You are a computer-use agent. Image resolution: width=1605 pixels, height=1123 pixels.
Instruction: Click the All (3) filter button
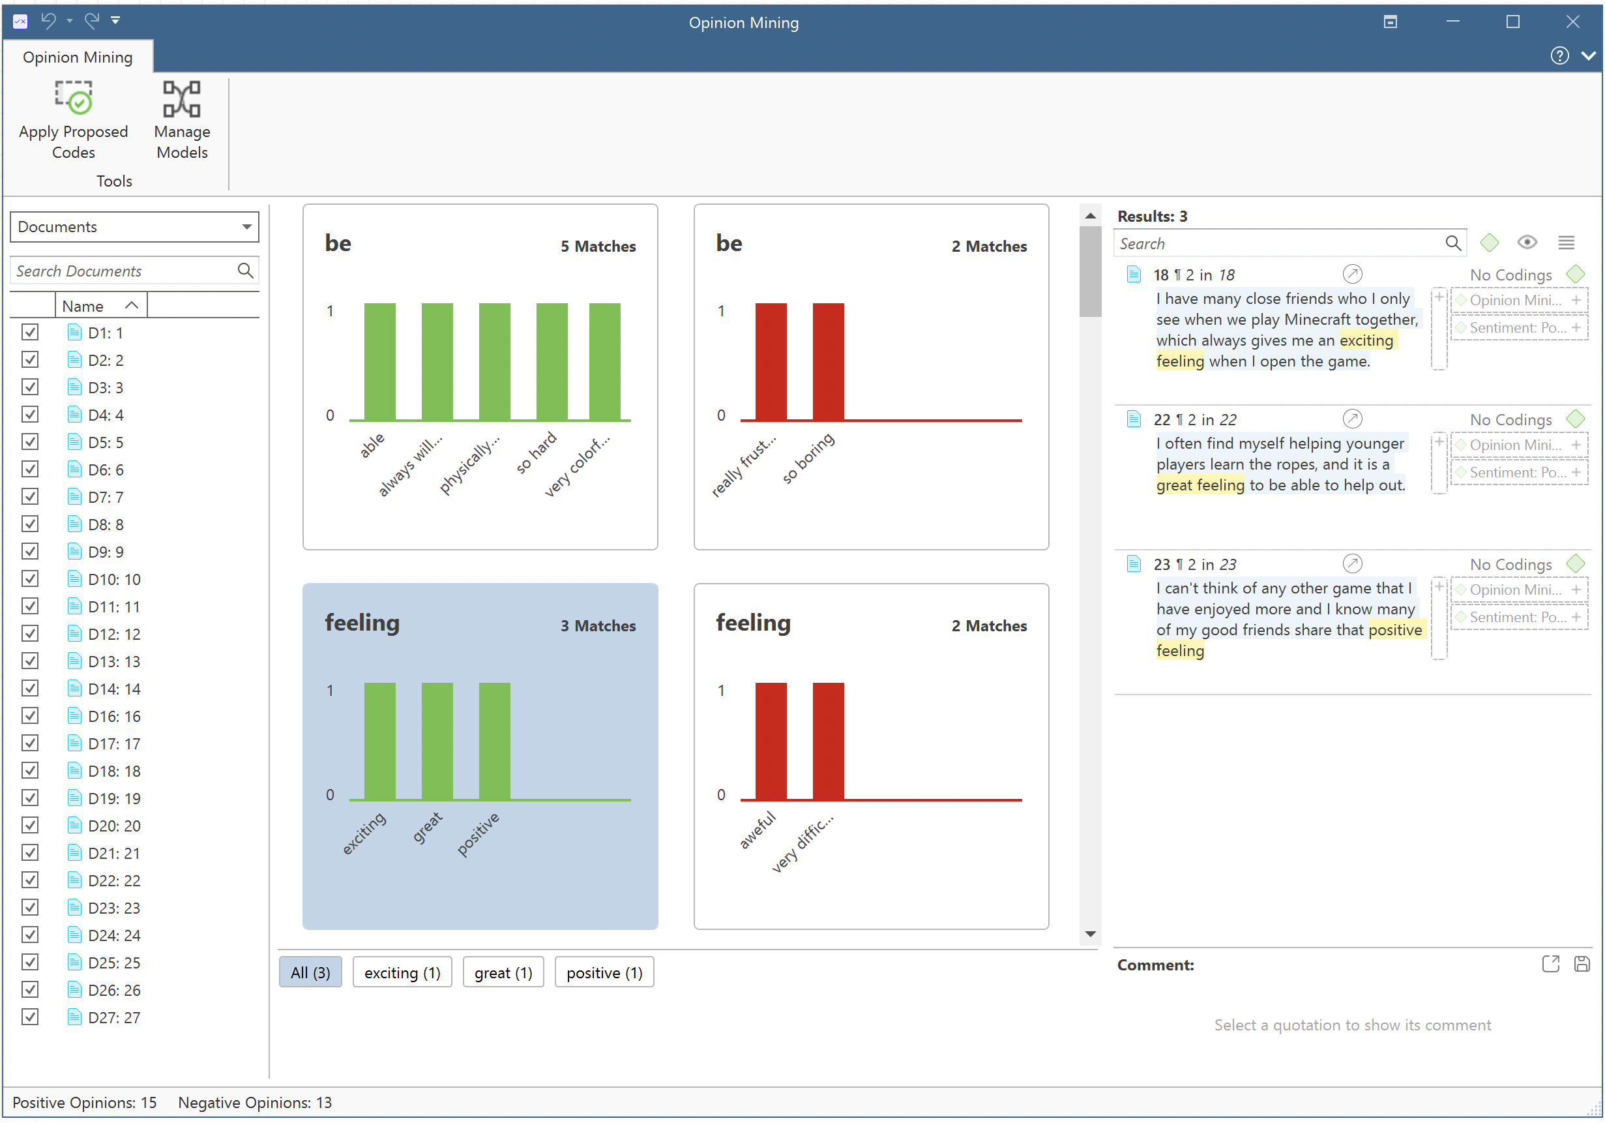(310, 972)
